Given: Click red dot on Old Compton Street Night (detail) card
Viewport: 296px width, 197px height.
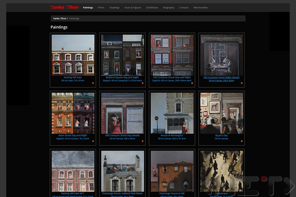Looking at the screenshot, I should click(242, 83).
